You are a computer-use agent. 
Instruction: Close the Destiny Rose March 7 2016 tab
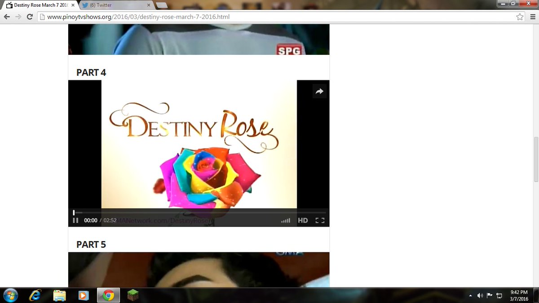coord(73,5)
